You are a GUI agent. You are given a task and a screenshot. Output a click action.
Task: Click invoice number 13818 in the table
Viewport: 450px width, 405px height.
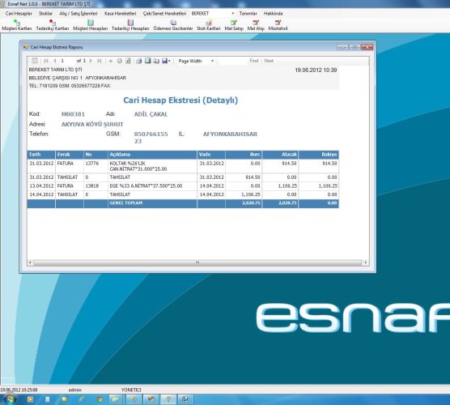coord(91,186)
